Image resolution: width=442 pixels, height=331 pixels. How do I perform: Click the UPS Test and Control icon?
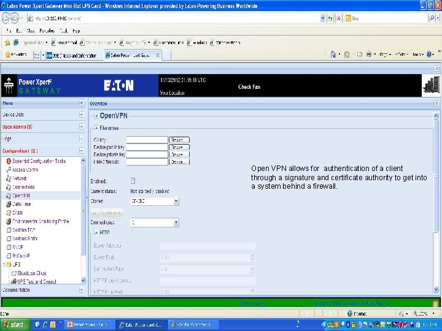(x=14, y=281)
